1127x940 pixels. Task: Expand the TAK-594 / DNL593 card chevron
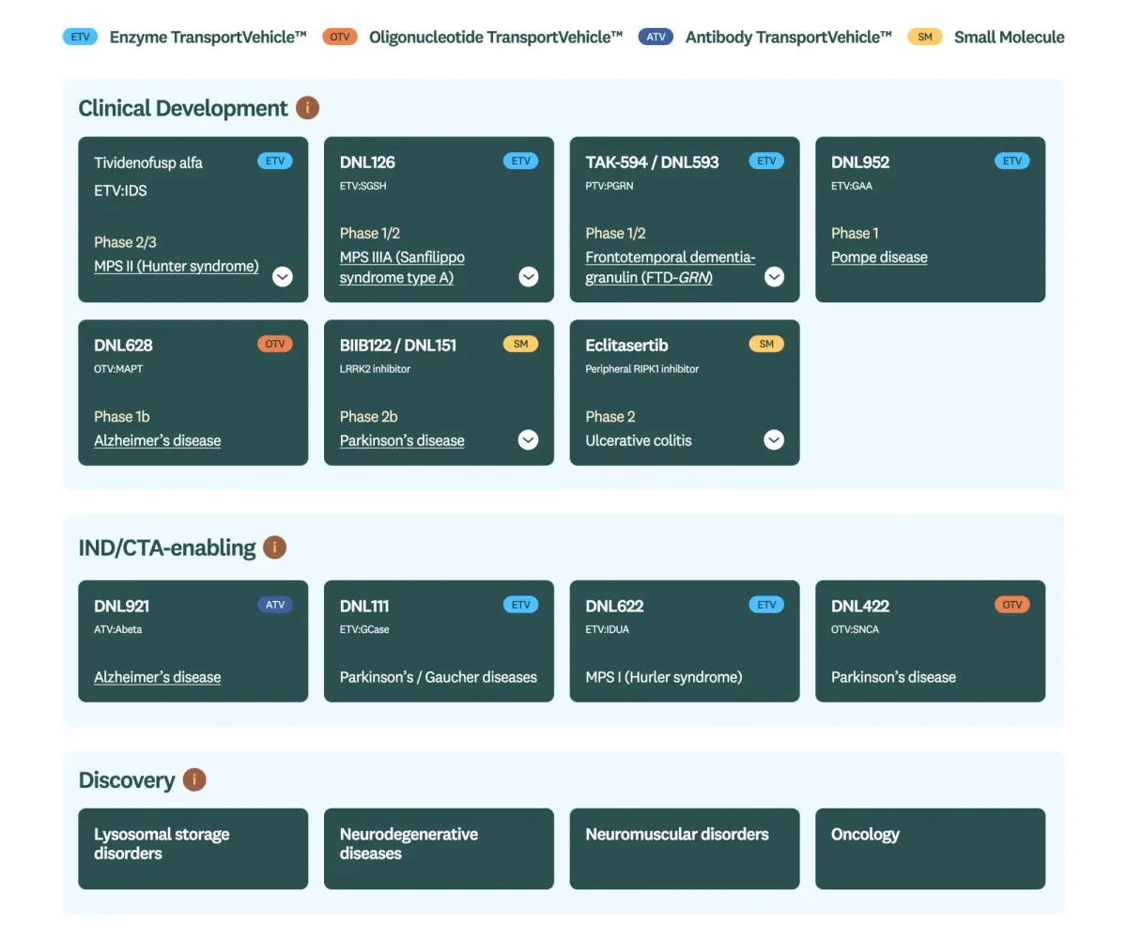[x=774, y=276]
